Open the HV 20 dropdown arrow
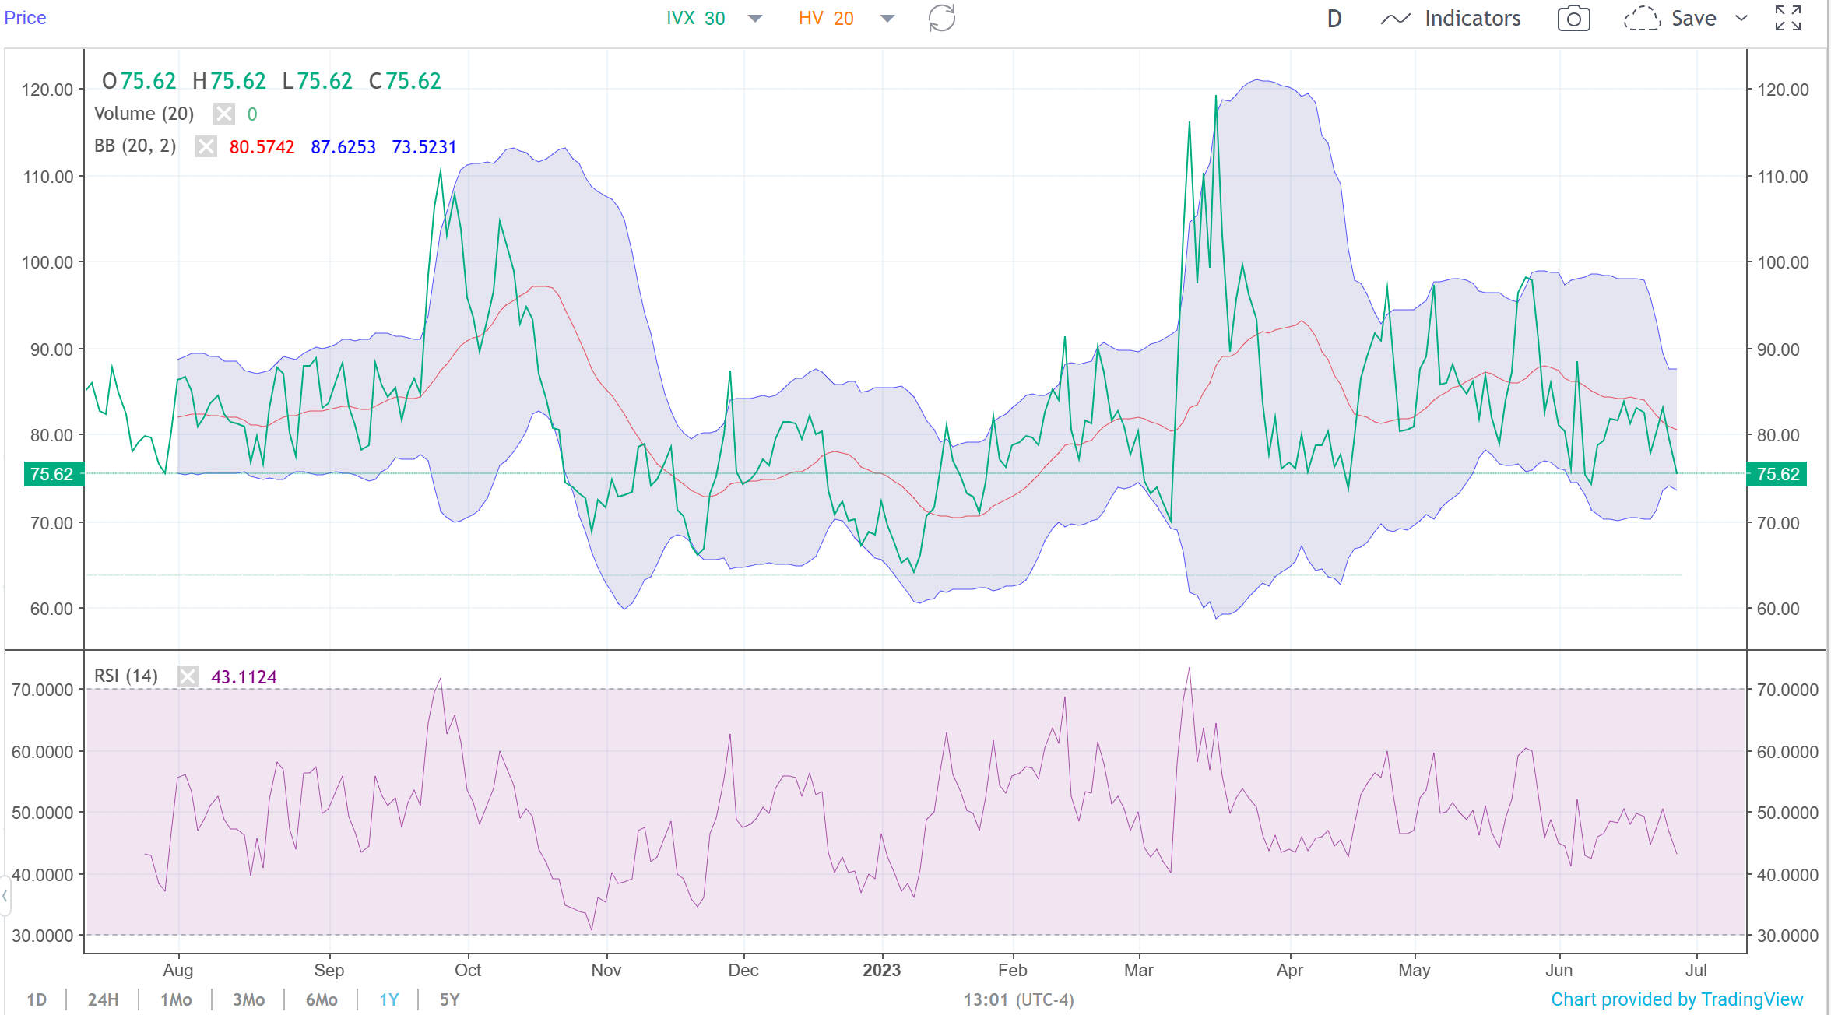Screen dimensions: 1831x1015 [x=887, y=19]
